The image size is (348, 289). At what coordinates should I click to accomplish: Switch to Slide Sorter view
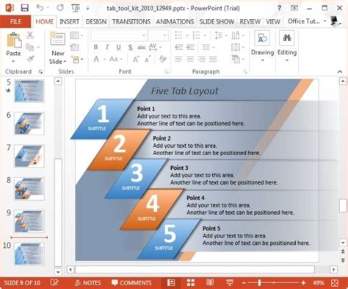[x=191, y=282]
